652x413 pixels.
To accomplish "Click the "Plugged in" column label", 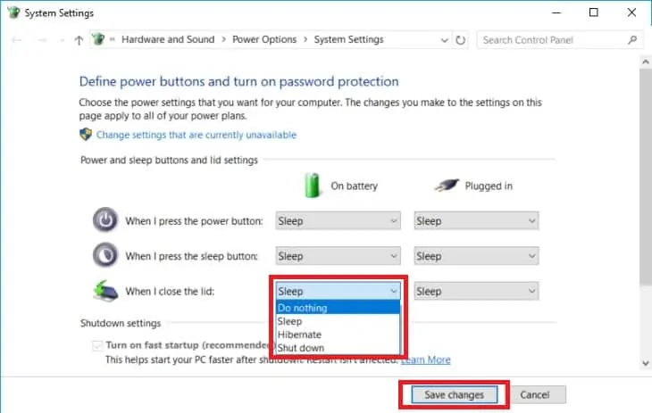I will (x=489, y=186).
